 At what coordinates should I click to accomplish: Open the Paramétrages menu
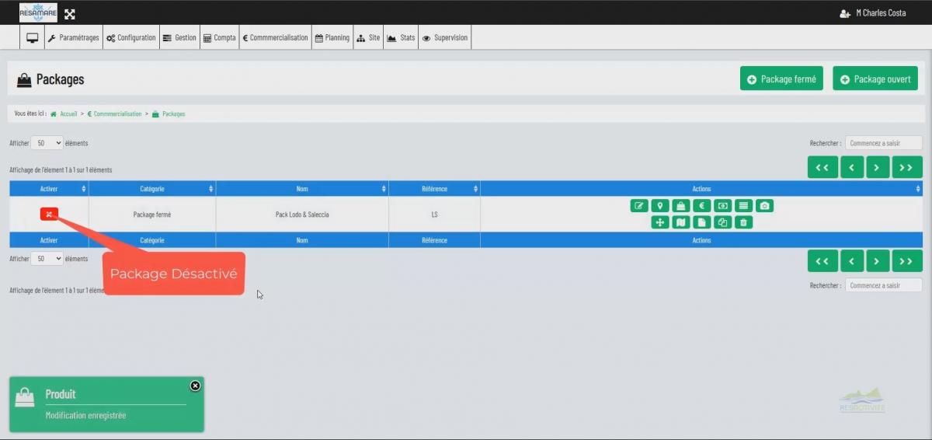point(74,37)
